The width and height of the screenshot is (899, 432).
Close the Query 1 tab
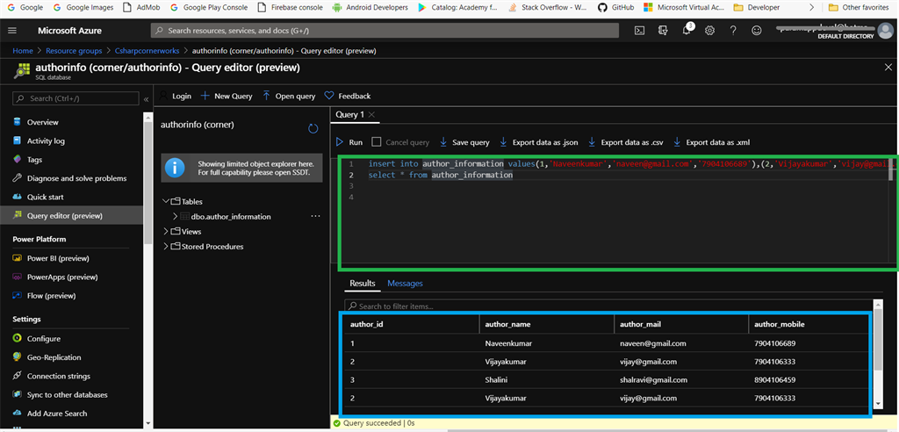pos(371,115)
